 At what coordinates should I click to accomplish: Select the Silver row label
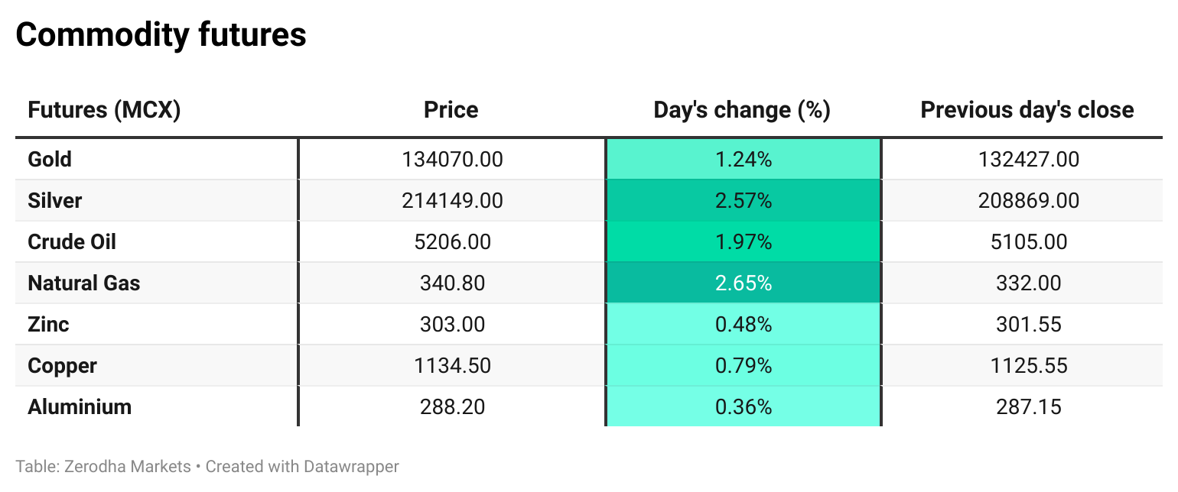54,201
